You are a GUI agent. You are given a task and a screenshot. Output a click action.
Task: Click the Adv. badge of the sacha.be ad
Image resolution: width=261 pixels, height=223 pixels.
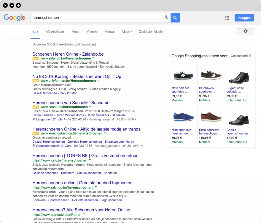pos(36,107)
